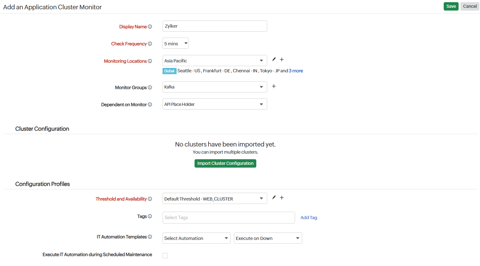The image size is (480, 266).
Task: View the Monitoring Locations info icon
Action: (x=150, y=61)
